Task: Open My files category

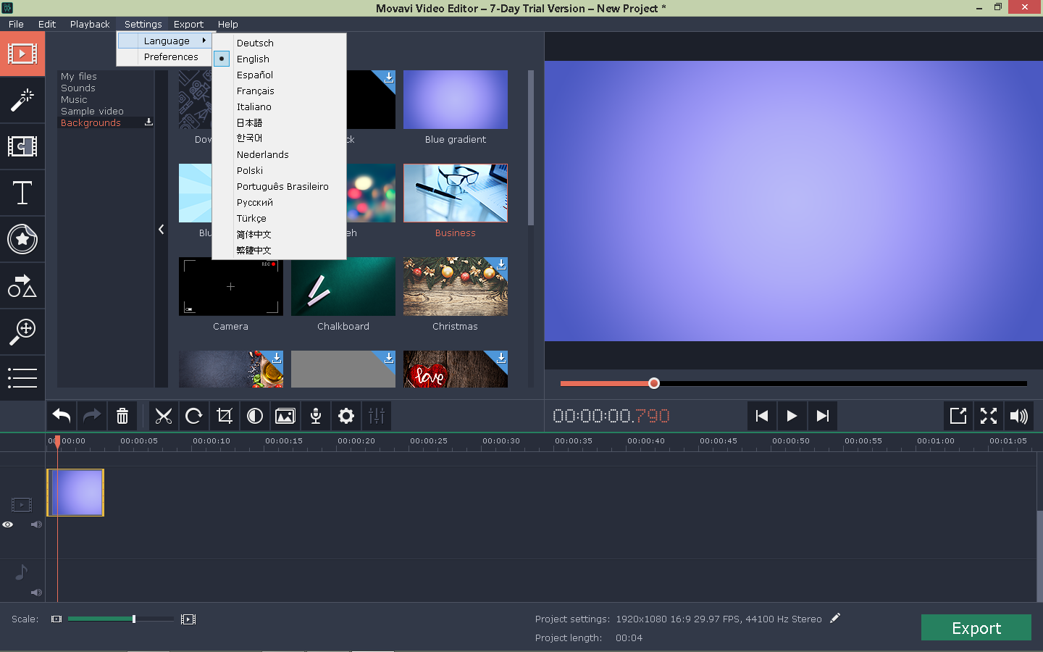Action: [79, 76]
